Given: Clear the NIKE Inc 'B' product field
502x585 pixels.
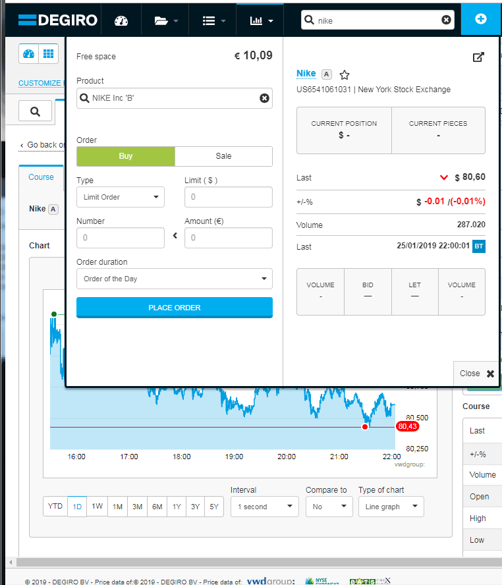Looking at the screenshot, I should (x=264, y=98).
